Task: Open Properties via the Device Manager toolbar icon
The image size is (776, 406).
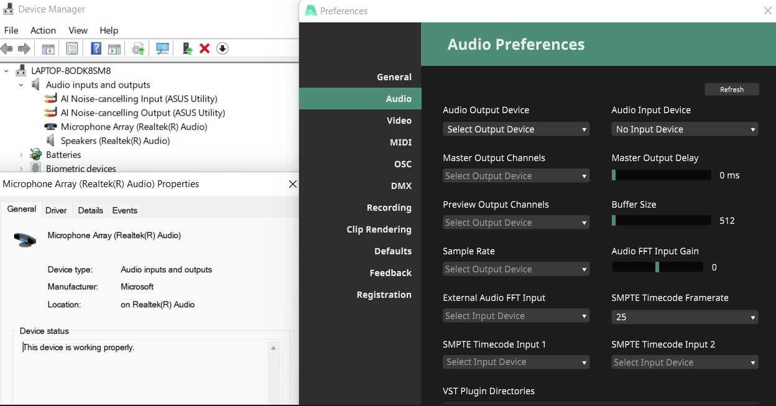Action: (72, 48)
